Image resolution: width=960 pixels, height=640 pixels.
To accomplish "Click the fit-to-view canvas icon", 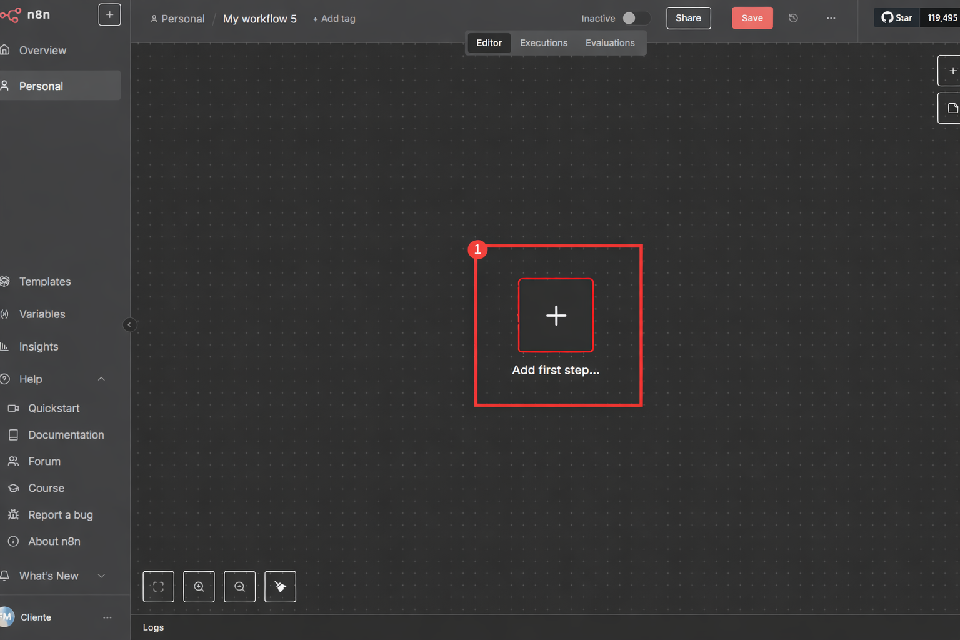I will 158,587.
